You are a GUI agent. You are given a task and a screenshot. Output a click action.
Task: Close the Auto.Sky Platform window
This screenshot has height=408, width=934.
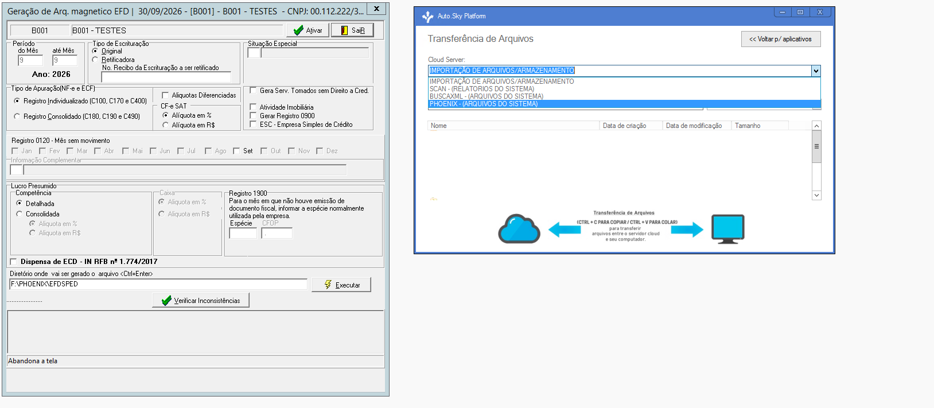820,12
